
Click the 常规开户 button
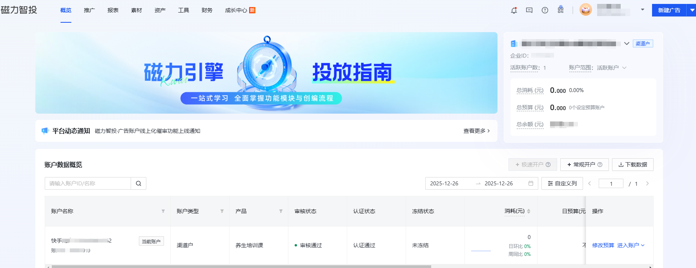pos(585,165)
